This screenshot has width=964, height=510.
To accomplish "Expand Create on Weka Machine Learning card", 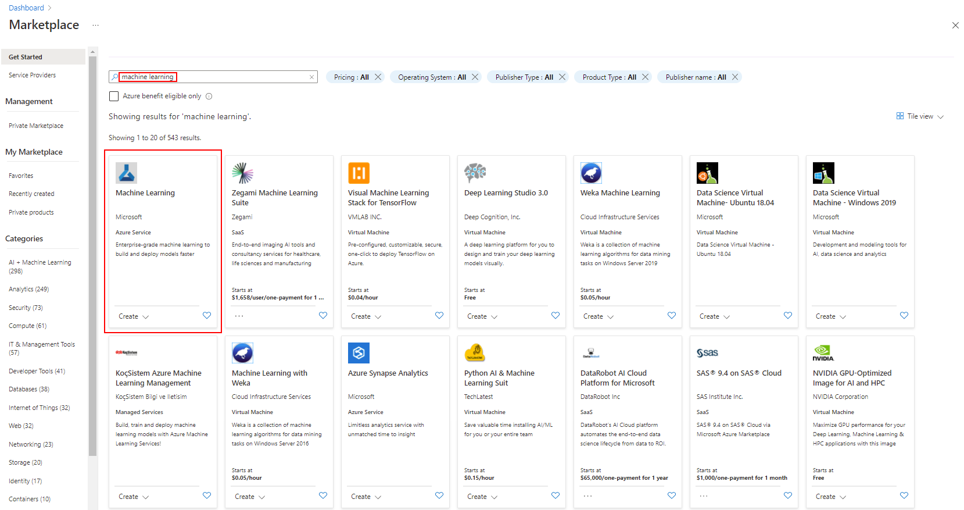I will pyautogui.click(x=599, y=316).
